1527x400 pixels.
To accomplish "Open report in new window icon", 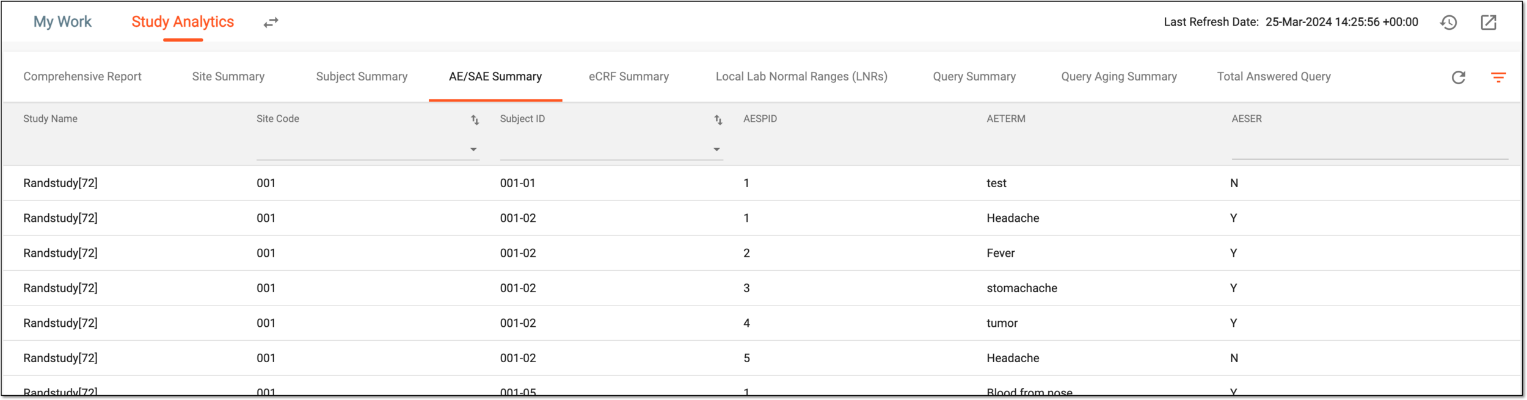I will pos(1489,23).
